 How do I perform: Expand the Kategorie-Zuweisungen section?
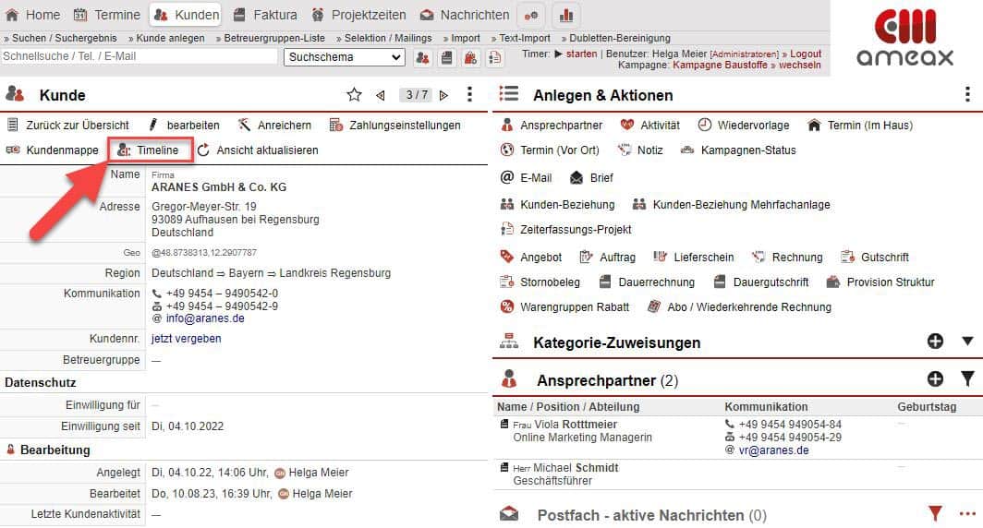click(967, 342)
